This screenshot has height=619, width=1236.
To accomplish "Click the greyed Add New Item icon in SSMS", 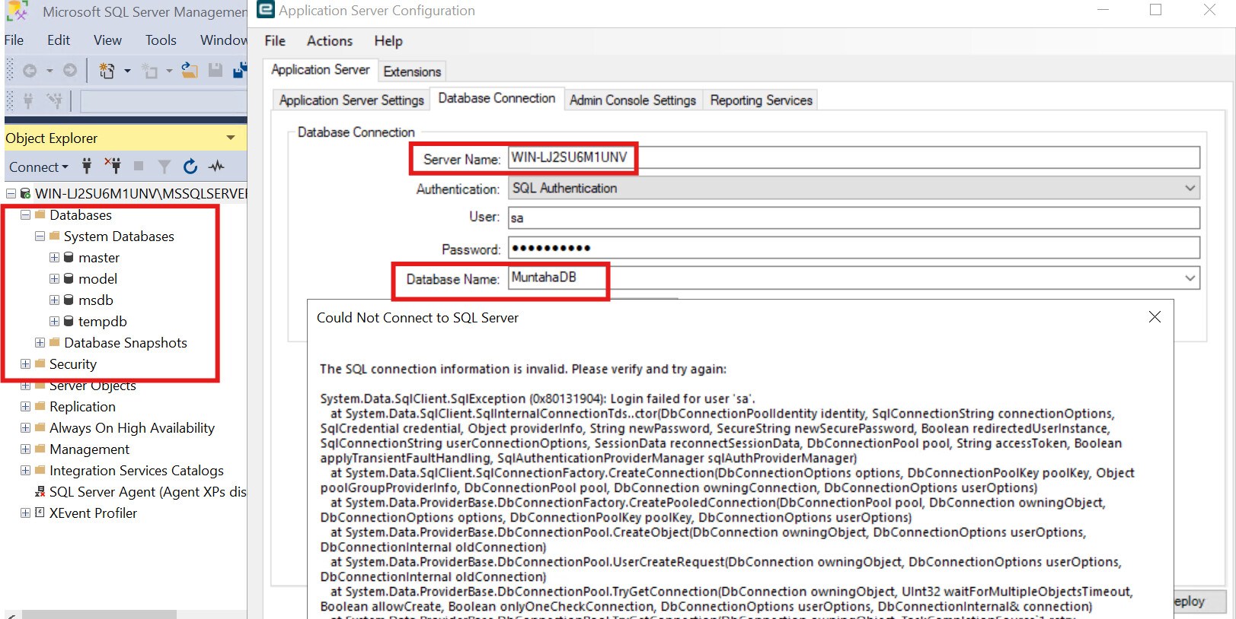I will click(x=150, y=71).
